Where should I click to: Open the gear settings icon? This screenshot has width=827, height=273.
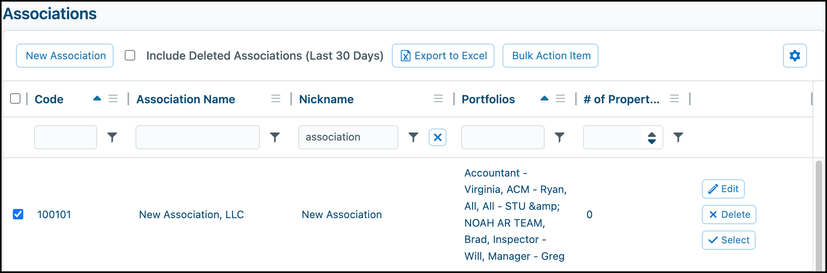(795, 56)
